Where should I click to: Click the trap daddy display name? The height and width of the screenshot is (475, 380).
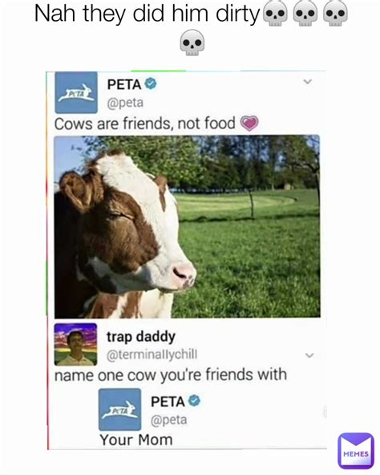141,337
